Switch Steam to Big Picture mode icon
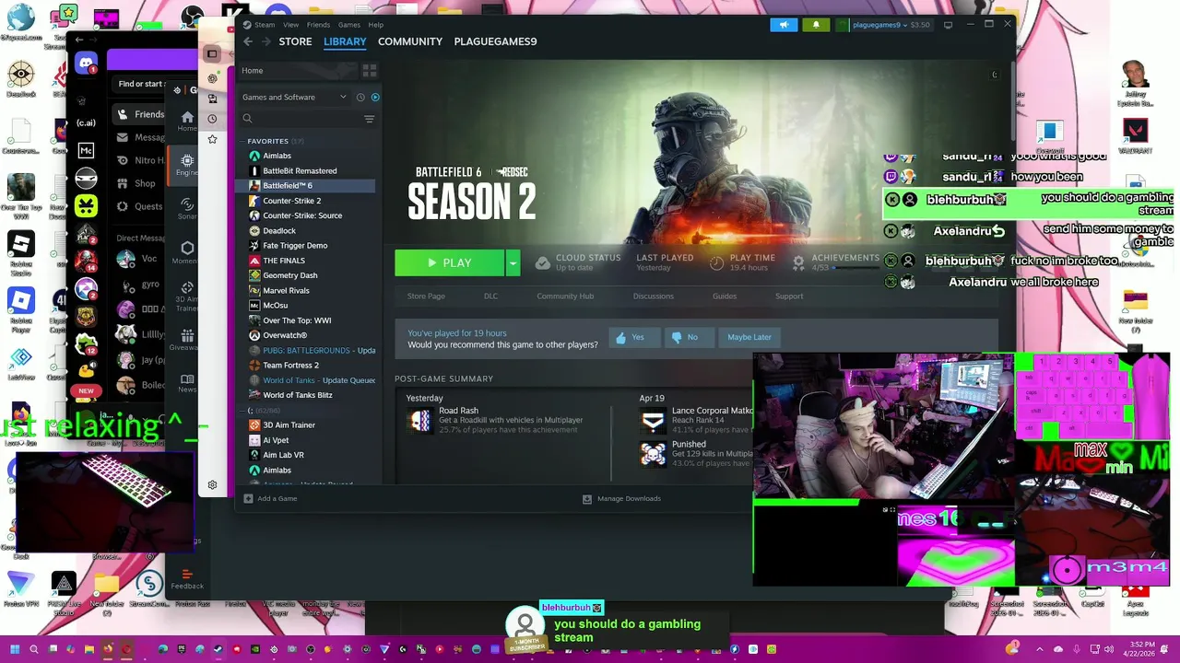 (x=948, y=25)
